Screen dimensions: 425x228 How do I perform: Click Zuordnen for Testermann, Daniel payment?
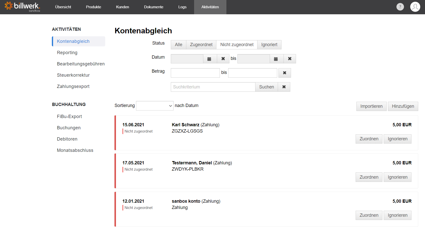point(369,177)
